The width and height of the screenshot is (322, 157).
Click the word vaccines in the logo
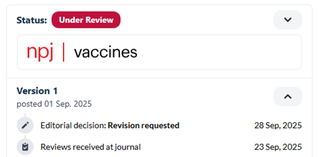(105, 53)
